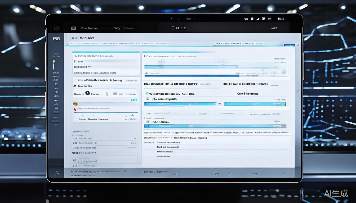This screenshot has height=203, width=356.
Task: Click the orange badge icon in left panel
Action: click(x=75, y=104)
